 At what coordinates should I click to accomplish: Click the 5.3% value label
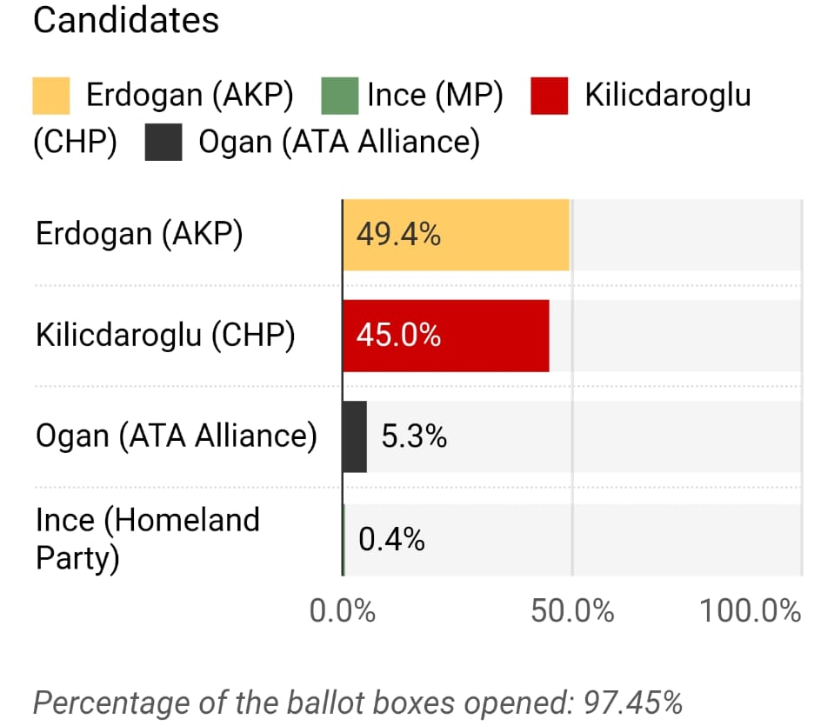(414, 436)
